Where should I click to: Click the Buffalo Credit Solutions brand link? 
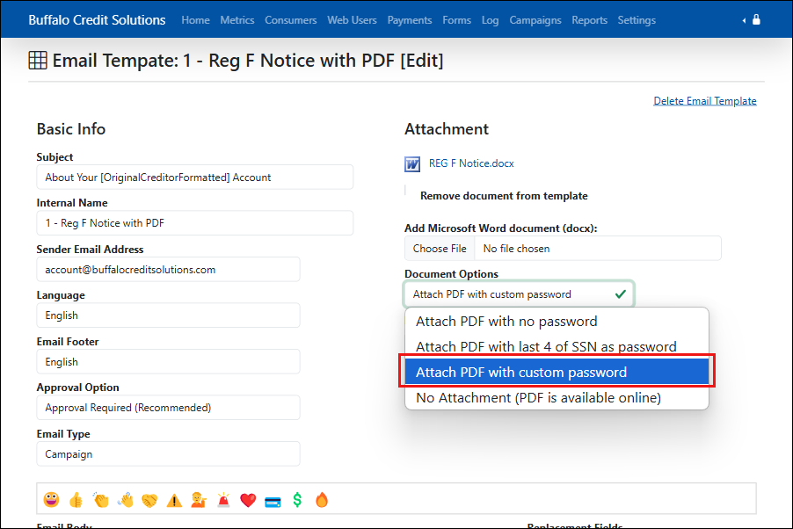point(97,20)
